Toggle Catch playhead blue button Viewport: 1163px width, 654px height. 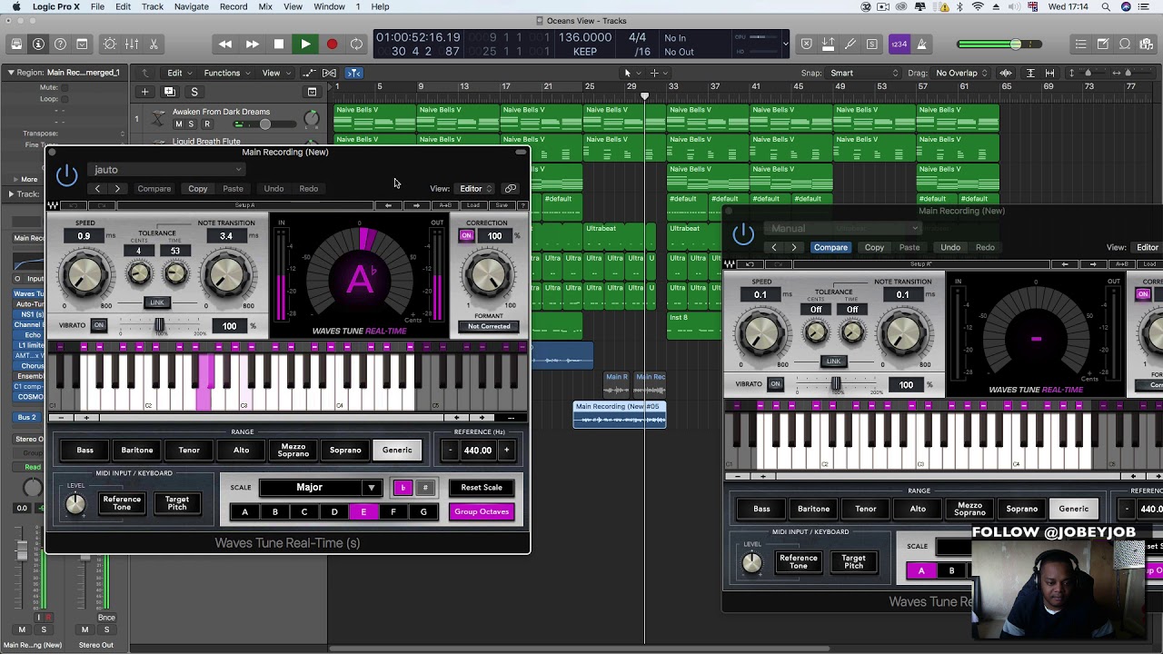point(354,73)
